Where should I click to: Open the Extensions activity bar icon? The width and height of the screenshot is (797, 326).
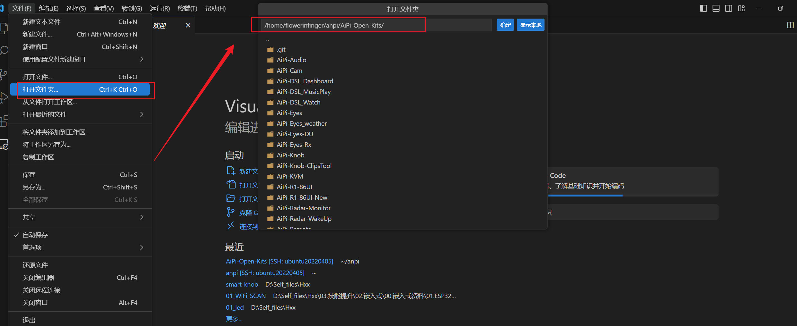coord(4,121)
